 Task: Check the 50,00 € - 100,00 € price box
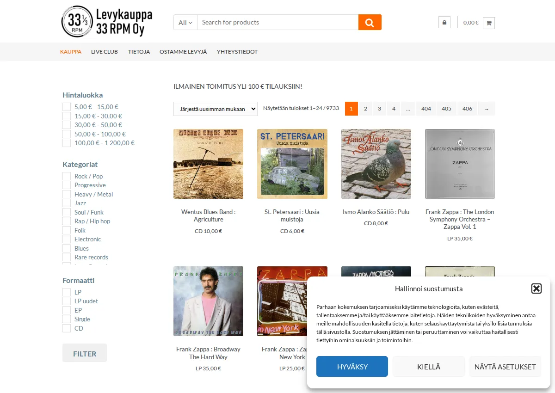(67, 134)
